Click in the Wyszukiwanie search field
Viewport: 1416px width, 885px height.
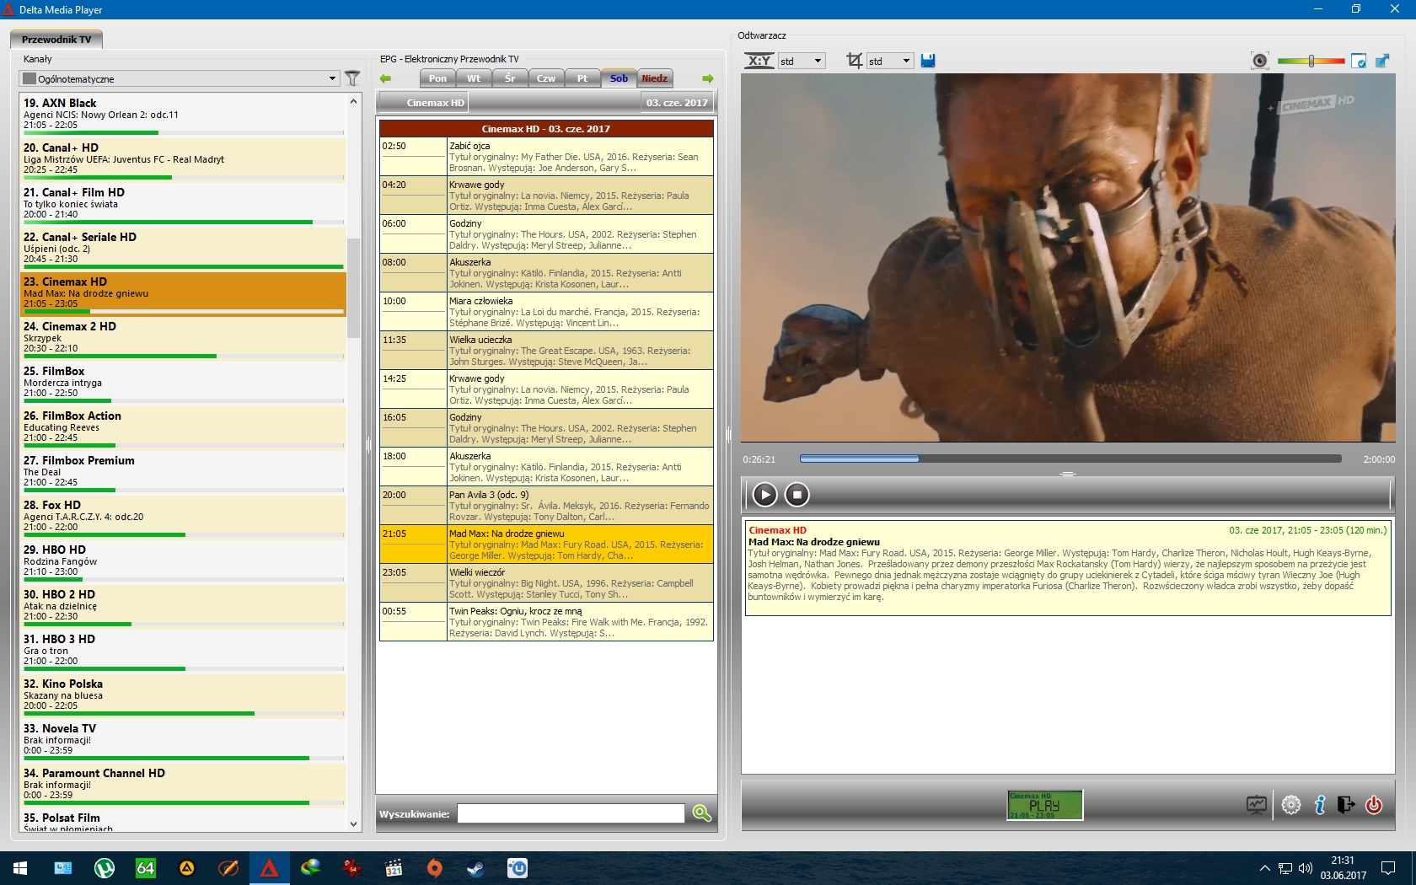point(571,813)
